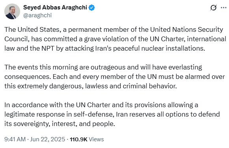229x148 pixels.
Task: Click 'its sovereignty, interest, and people' line
Action: tap(60, 124)
